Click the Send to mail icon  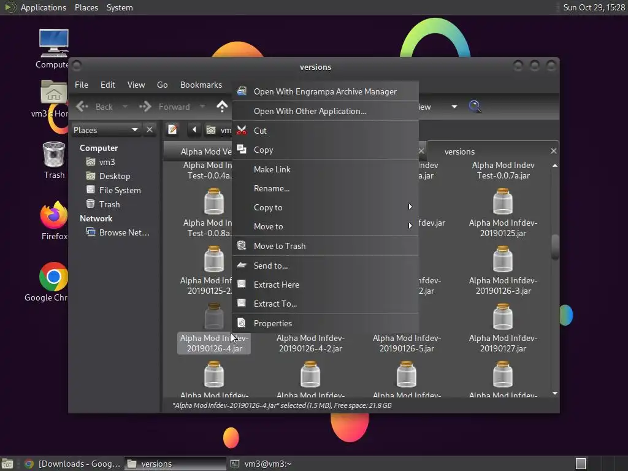tap(242, 265)
